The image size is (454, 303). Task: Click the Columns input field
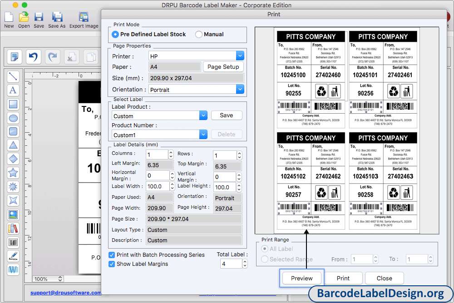[x=157, y=154]
